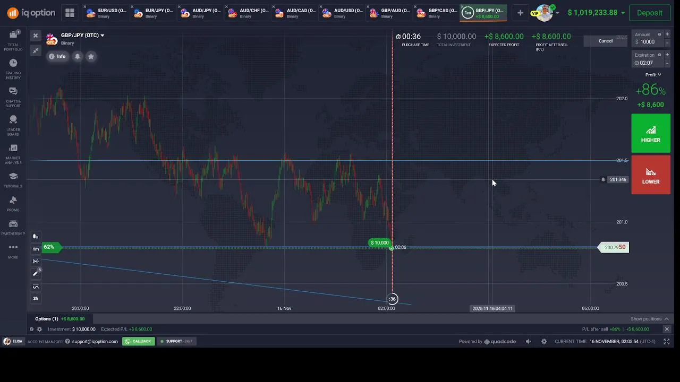Open the candlestick chart type selector
Image resolution: width=680 pixels, height=382 pixels.
click(36, 237)
